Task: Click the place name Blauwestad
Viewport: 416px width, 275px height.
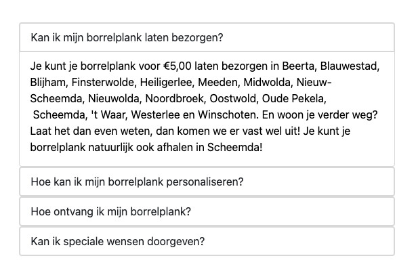Action: [350, 67]
